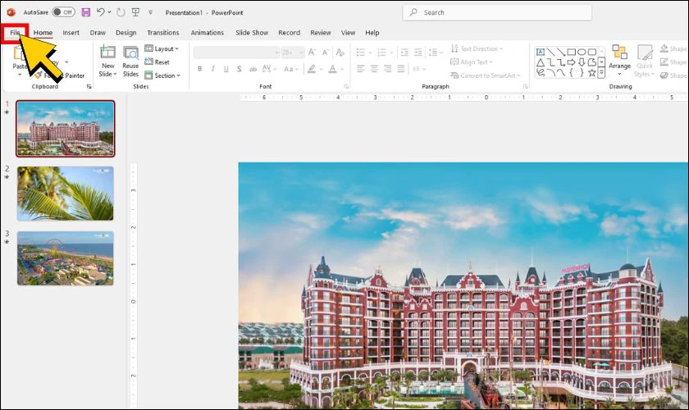Toggle Italic formatting
The height and width of the screenshot is (410, 689).
[x=213, y=69]
